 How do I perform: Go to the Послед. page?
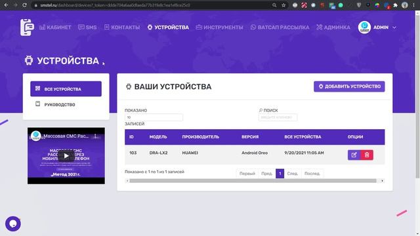pos(312,174)
